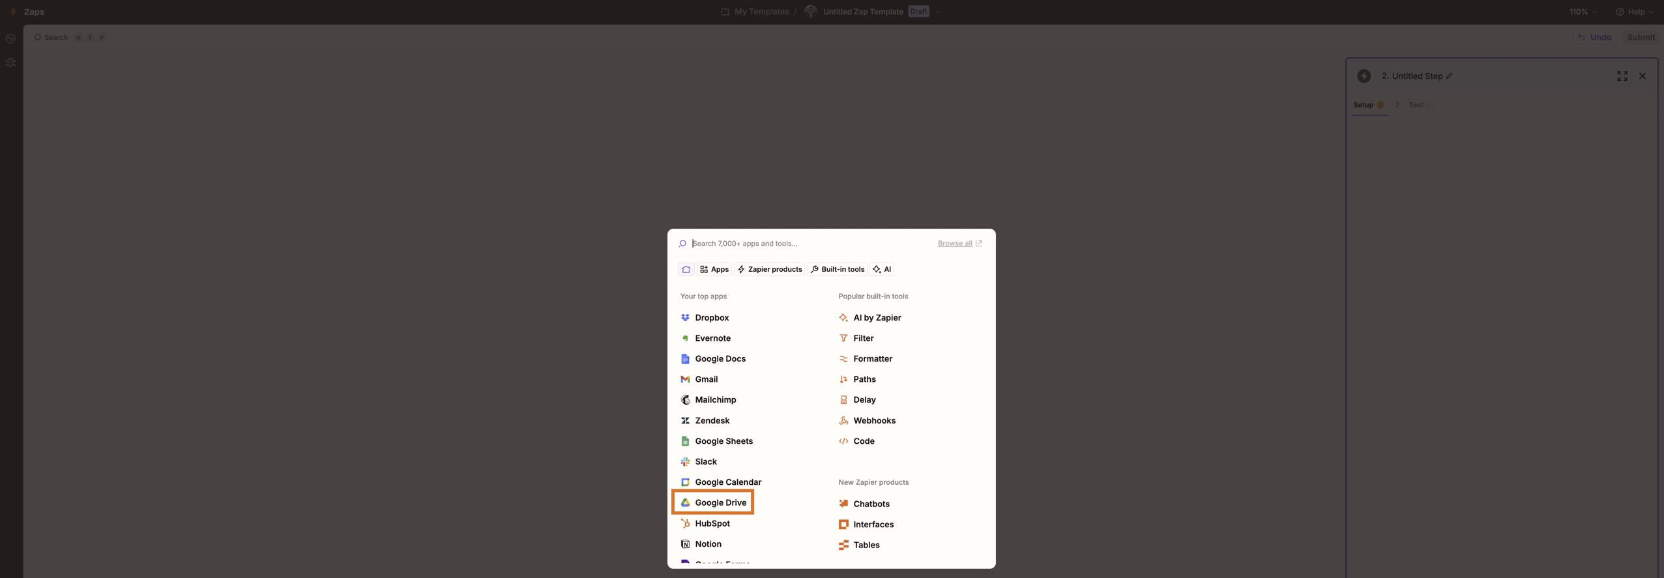Screen dimensions: 1664x578
Task: Open the Browse all link
Action: (959, 243)
